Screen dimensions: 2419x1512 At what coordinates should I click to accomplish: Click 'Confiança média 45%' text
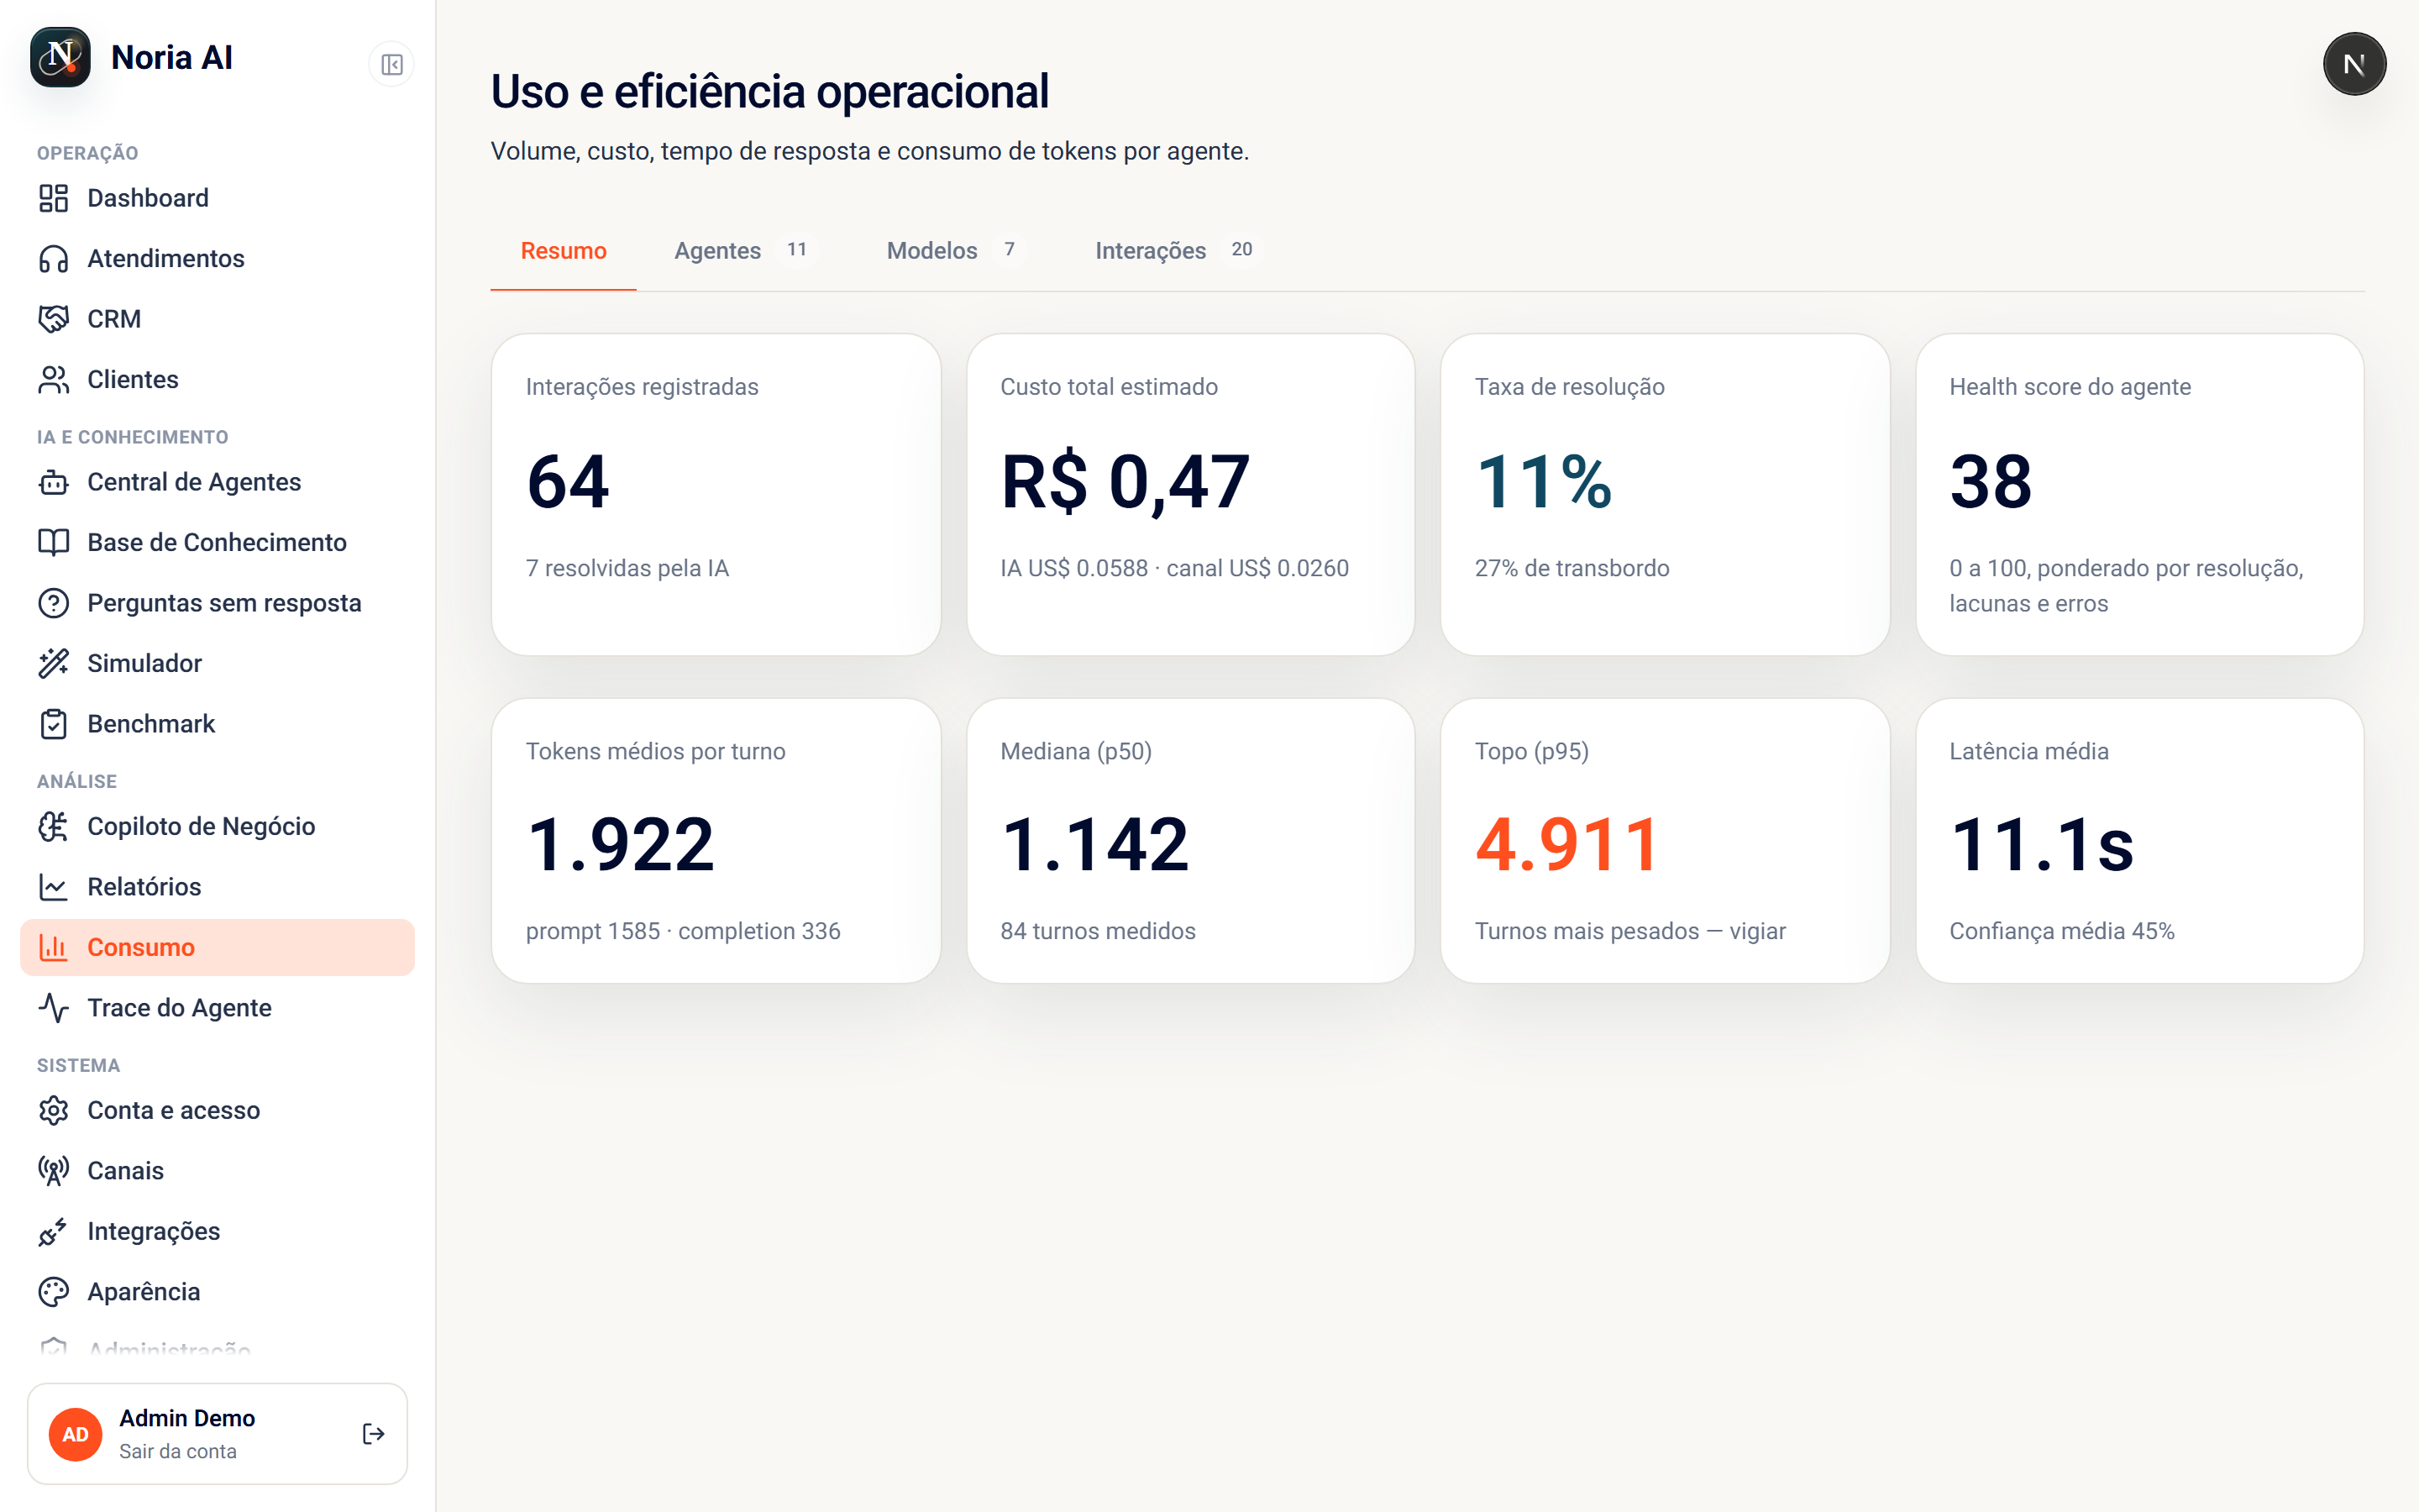point(2061,931)
